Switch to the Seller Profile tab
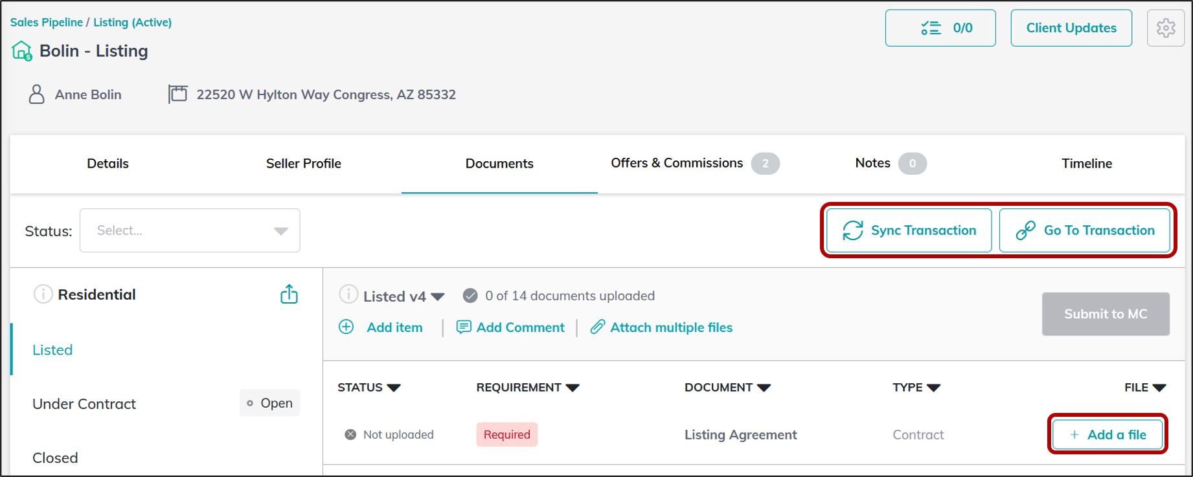Screen dimensions: 1193x477 pos(303,164)
